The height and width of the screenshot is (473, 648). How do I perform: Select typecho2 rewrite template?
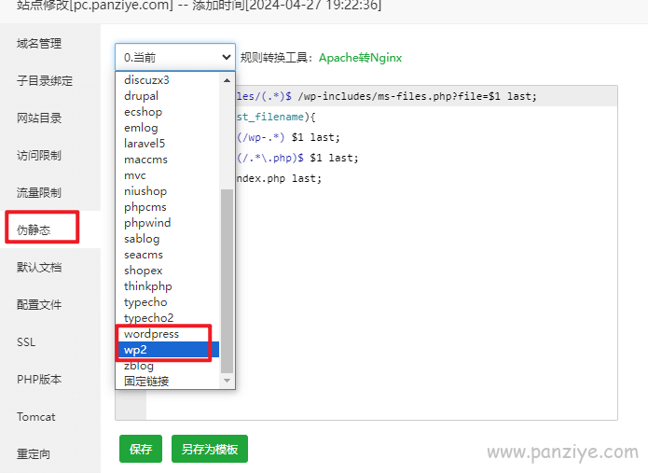pyautogui.click(x=168, y=318)
